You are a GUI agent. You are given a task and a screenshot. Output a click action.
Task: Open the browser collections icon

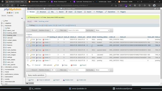149,5
